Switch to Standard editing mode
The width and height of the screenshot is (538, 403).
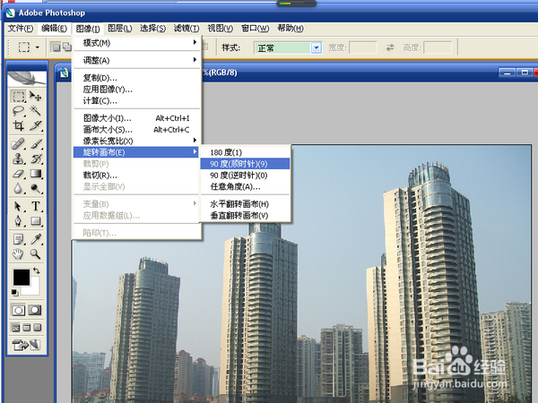click(x=19, y=311)
